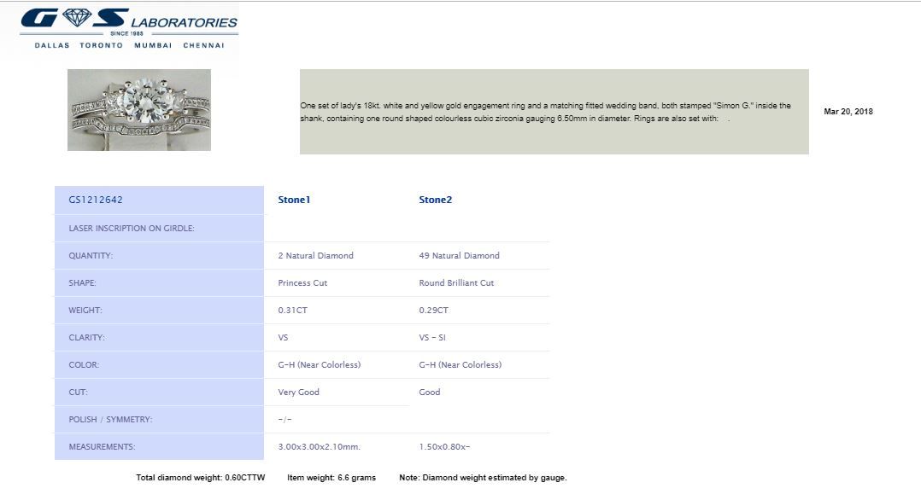Click report number GS1212642
The width and height of the screenshot is (921, 500).
click(96, 201)
